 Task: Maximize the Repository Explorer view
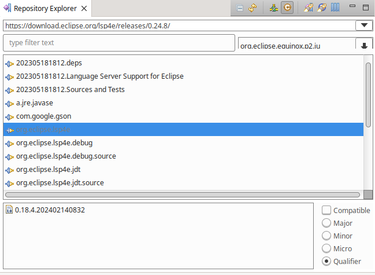point(366,8)
